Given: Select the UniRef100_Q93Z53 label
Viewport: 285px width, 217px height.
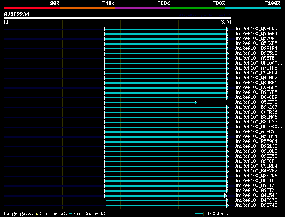Looking at the screenshot, I should coord(256,156).
